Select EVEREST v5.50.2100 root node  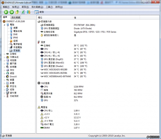pos(16,21)
